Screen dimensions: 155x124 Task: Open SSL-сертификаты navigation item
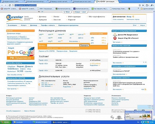97,16
